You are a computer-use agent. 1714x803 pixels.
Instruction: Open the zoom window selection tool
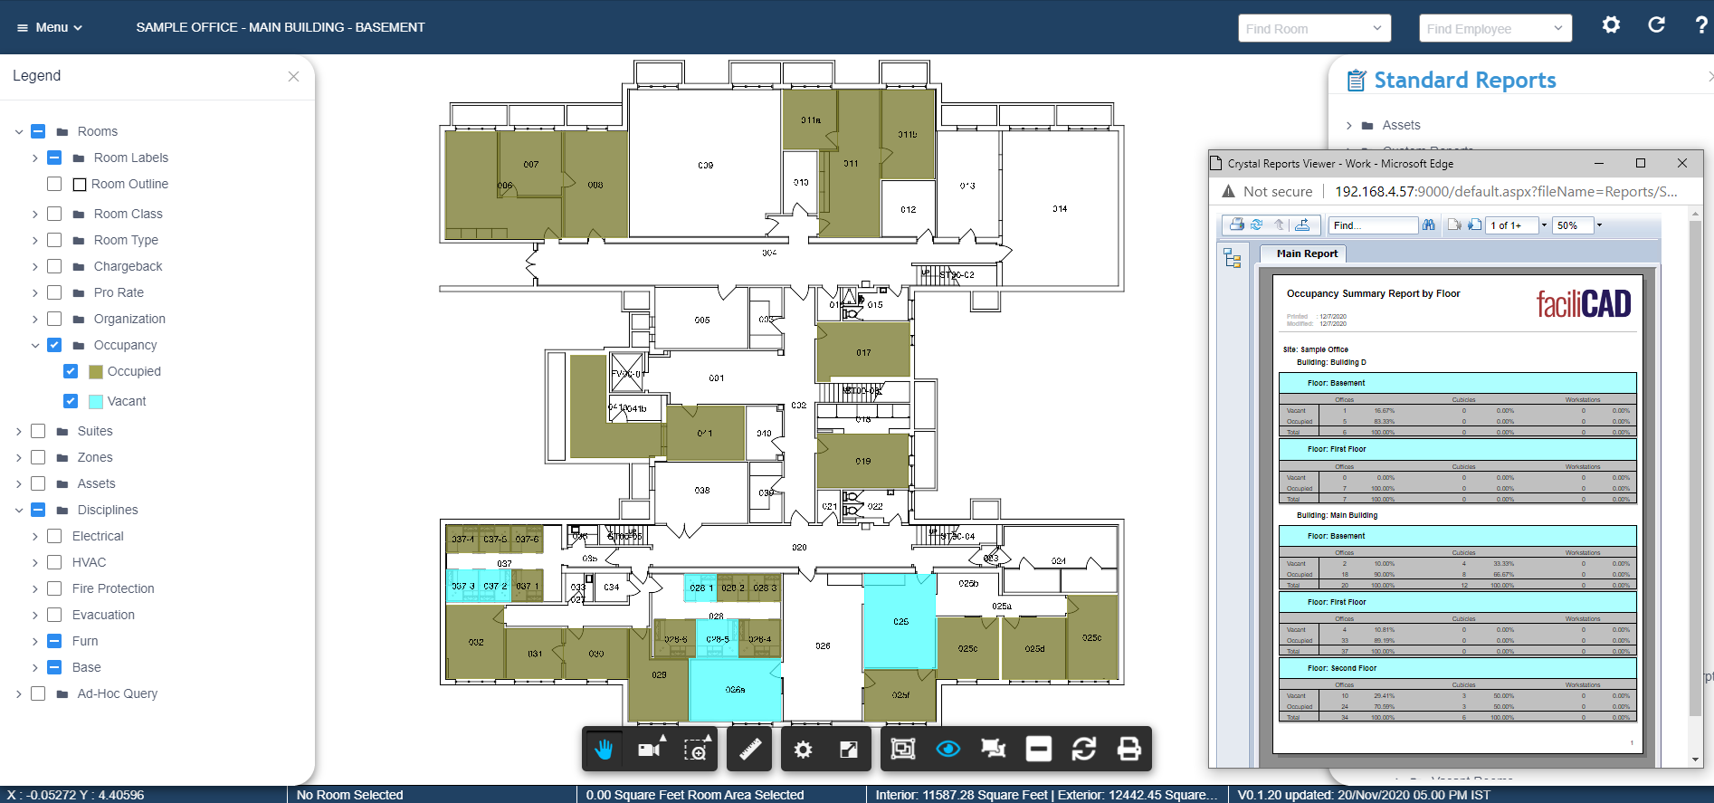click(x=695, y=749)
